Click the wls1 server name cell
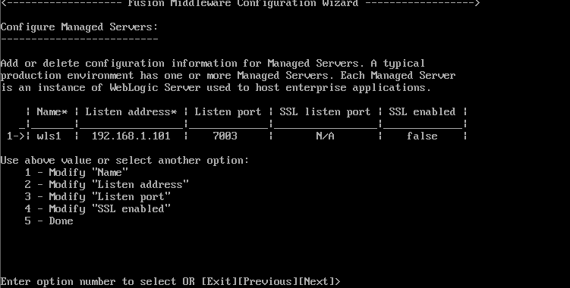570x288 pixels. point(49,136)
